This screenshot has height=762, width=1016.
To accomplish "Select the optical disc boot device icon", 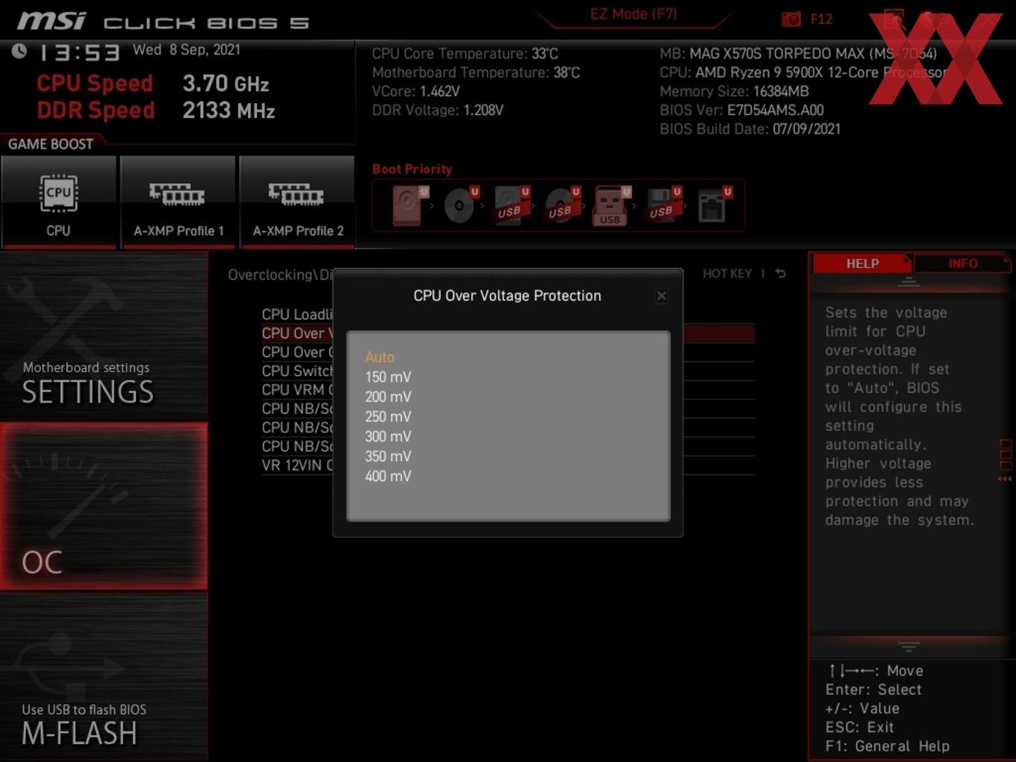I will point(461,205).
